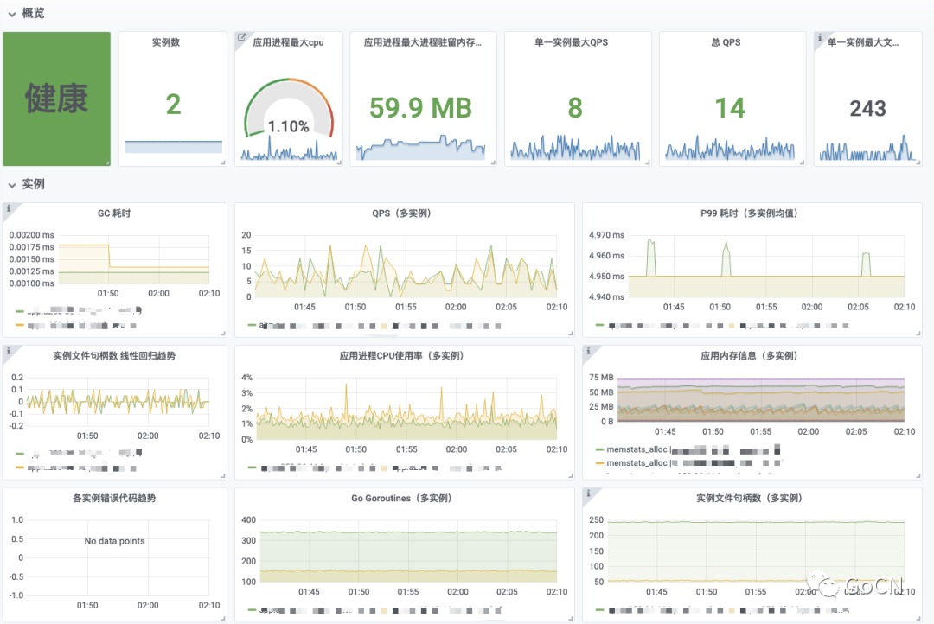
Task: Open 各实例错误代码趋势 panel title menu
Action: tap(114, 498)
